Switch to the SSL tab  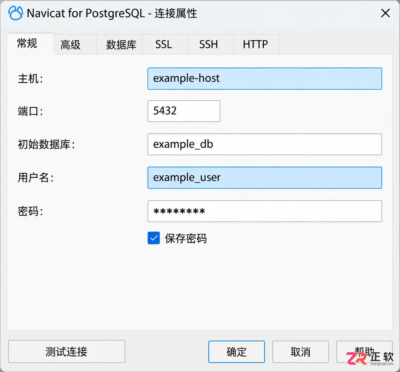click(165, 45)
